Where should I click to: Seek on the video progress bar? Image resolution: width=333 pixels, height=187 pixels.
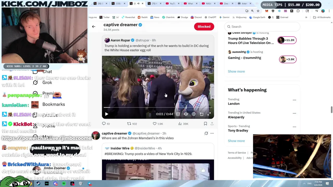pos(158,107)
